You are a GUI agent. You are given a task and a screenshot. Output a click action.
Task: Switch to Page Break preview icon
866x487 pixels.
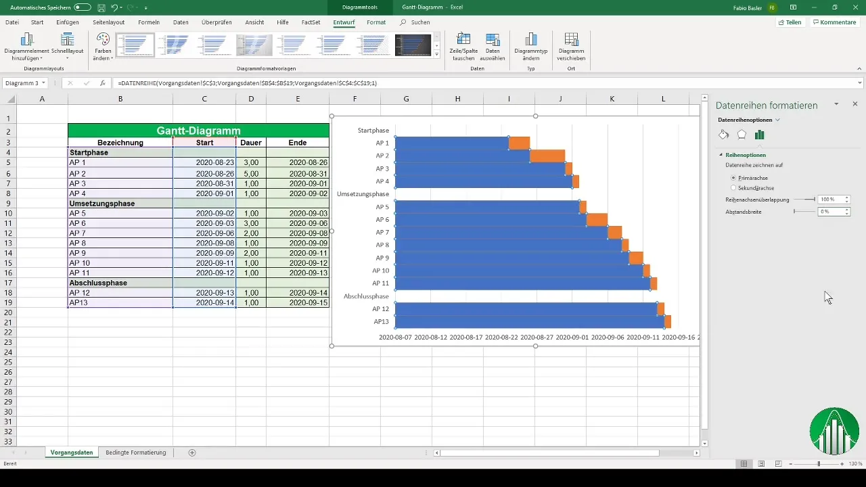(778, 464)
